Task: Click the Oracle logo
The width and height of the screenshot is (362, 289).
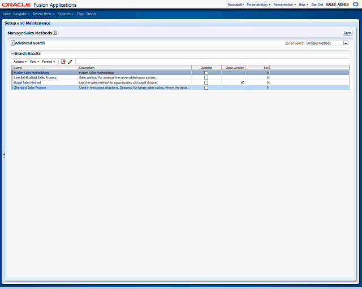Action: point(16,5)
